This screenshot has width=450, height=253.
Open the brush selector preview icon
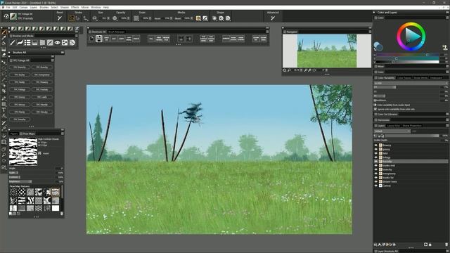13,16
